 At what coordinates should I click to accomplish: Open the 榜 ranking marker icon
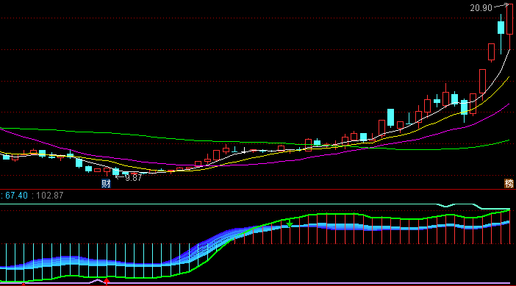click(509, 184)
